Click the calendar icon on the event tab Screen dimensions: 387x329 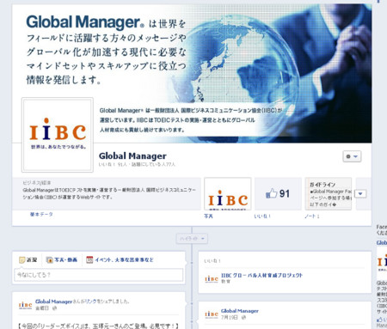click(89, 259)
